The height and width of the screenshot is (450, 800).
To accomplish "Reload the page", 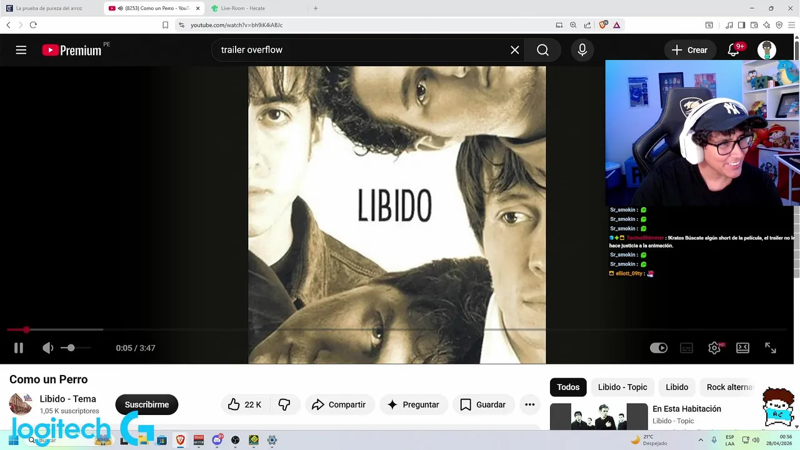I will tap(33, 25).
